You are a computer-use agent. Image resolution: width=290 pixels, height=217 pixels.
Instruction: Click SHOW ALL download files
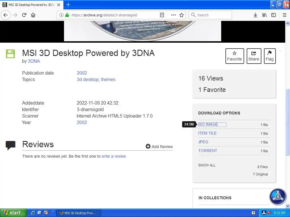point(207,165)
